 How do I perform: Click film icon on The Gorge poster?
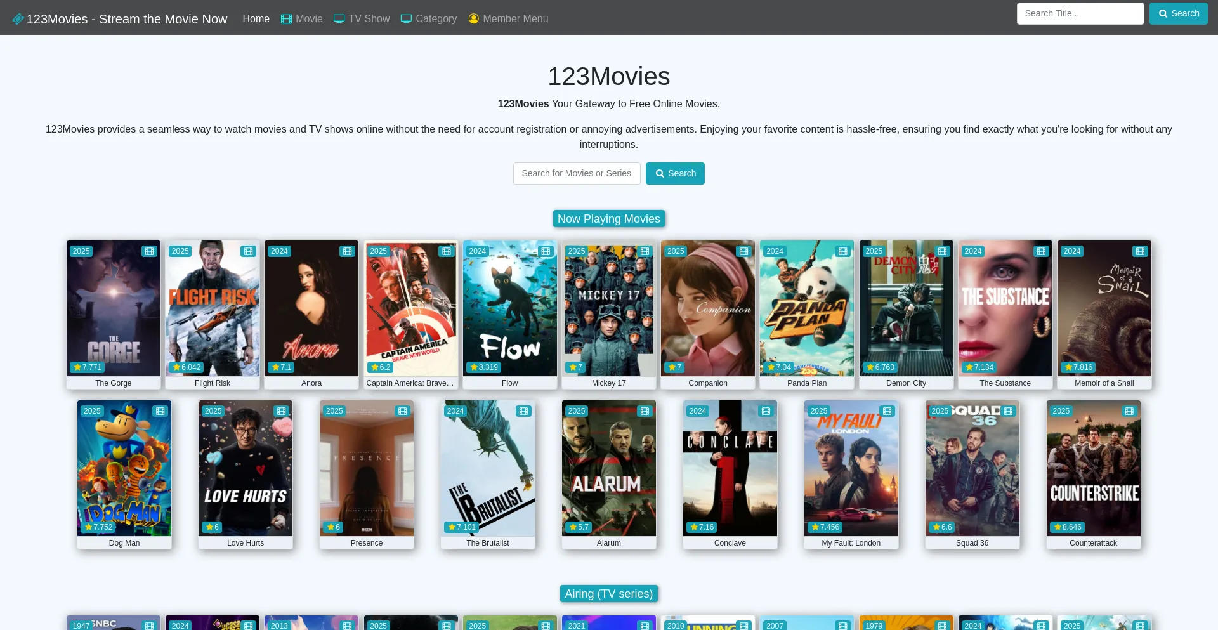(x=149, y=251)
